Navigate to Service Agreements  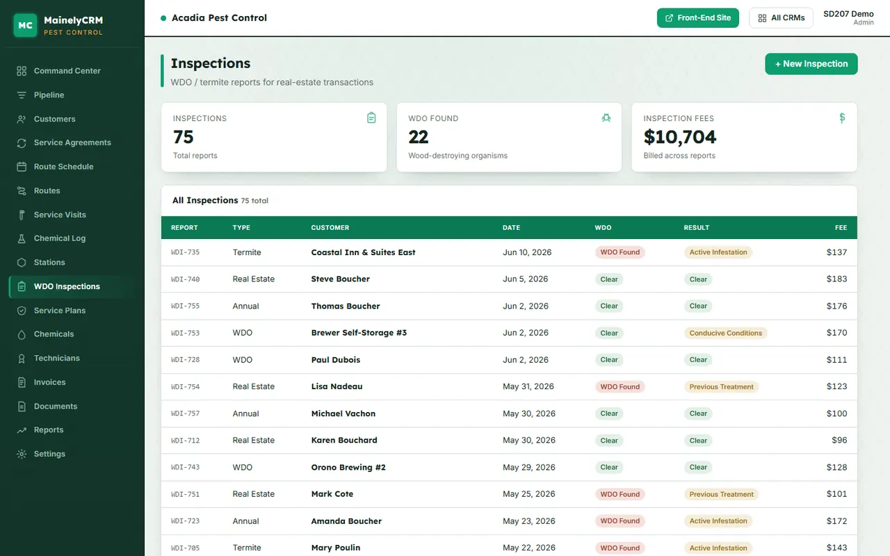(72, 142)
